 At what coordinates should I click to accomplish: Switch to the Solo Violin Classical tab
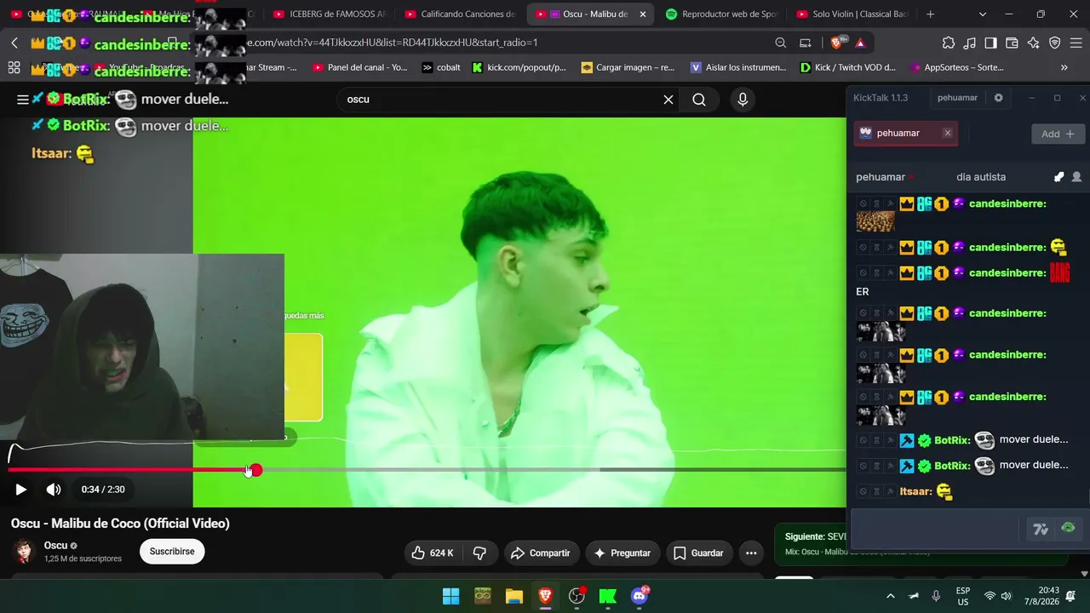click(x=852, y=14)
